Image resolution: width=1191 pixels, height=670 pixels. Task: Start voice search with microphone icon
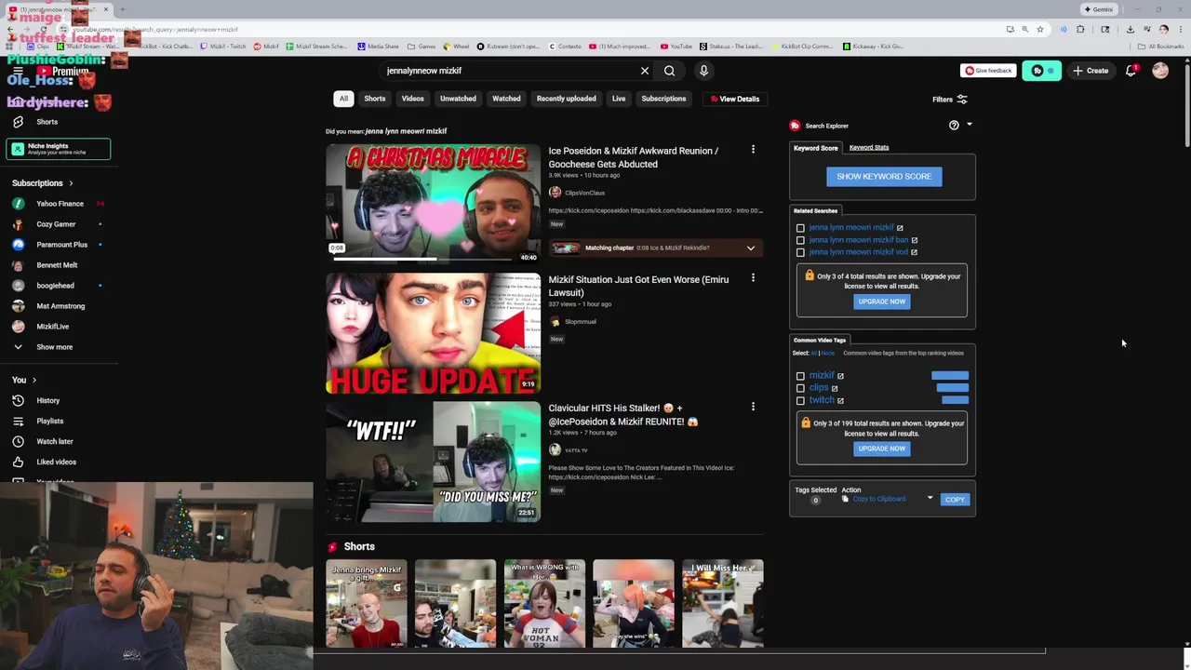click(x=703, y=71)
